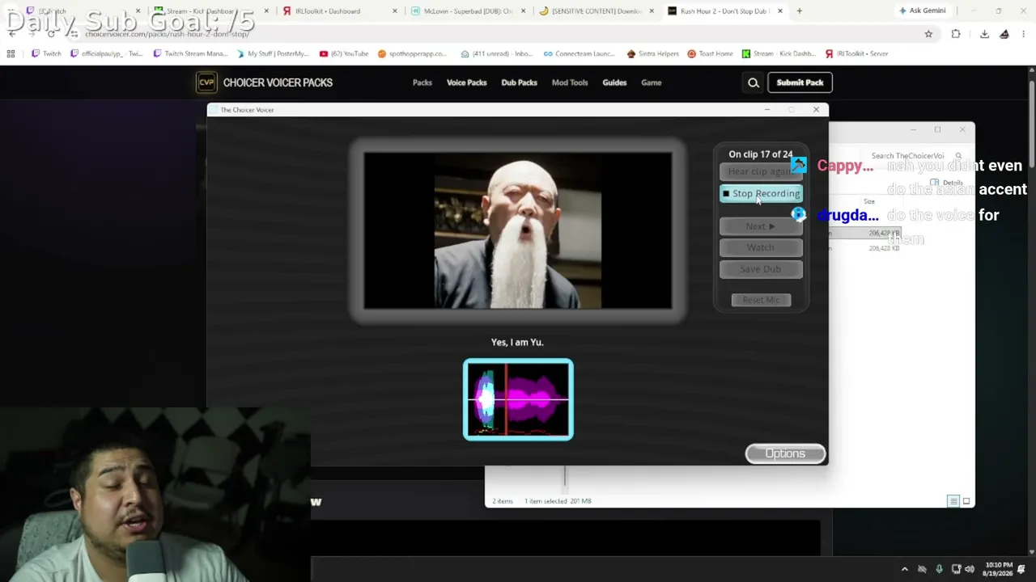Click the CVP logo icon
The image size is (1036, 582).
click(x=206, y=82)
